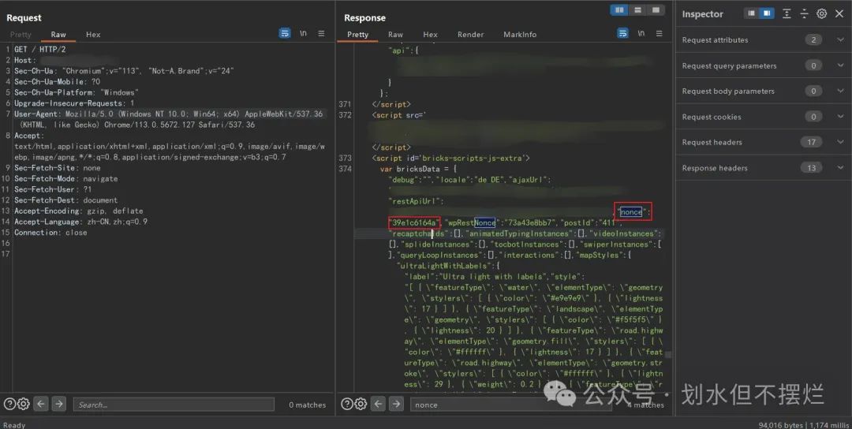Open Render tab in Response panel
The image size is (852, 429).
tap(470, 34)
